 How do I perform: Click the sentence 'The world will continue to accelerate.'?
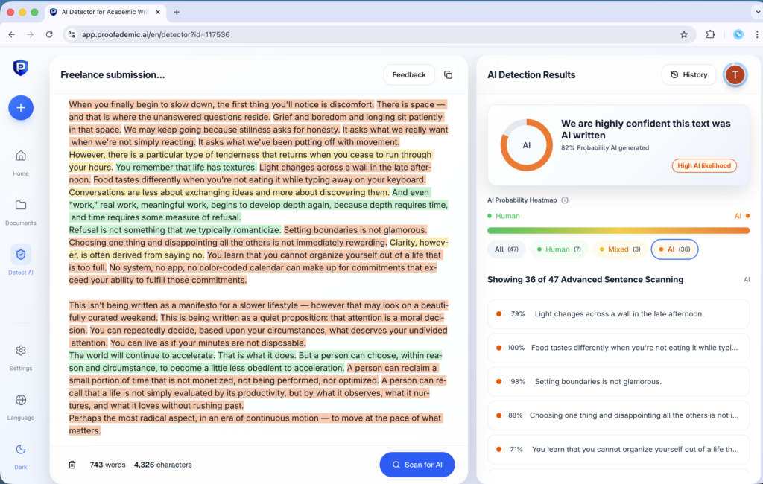tap(142, 356)
